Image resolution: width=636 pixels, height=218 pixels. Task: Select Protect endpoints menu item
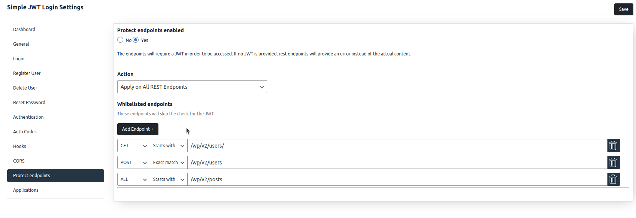(55, 176)
